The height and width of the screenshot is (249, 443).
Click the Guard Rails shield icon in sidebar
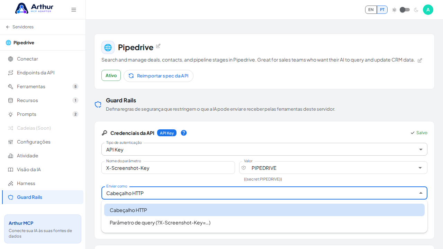[x=11, y=197]
